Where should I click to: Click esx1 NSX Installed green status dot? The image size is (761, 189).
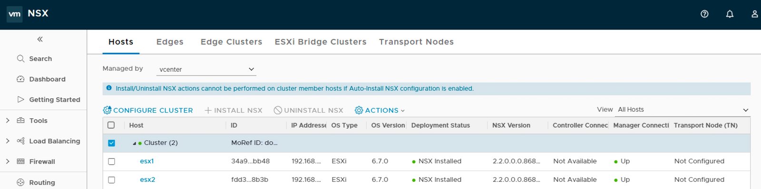coord(414,161)
